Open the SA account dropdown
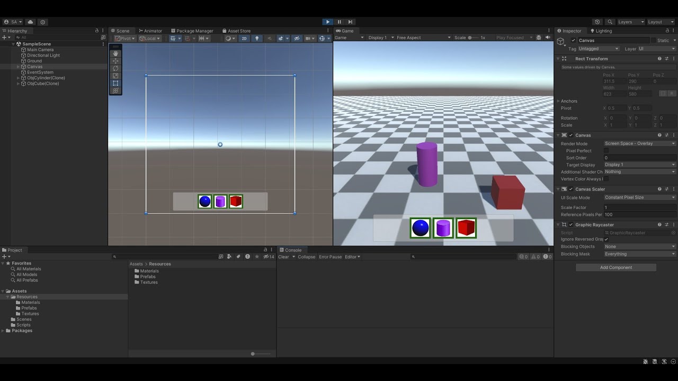This screenshot has width=678, height=381. click(x=13, y=22)
